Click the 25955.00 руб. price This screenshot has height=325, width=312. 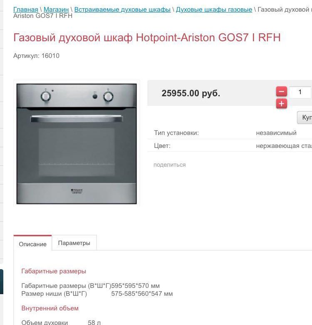[191, 93]
